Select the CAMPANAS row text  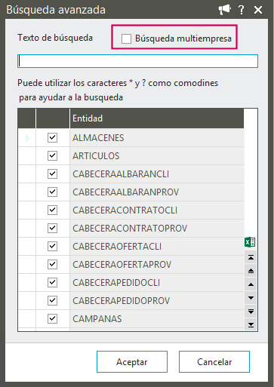point(97,319)
